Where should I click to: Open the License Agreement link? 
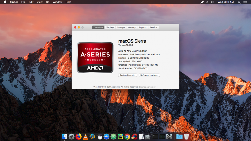click(x=148, y=87)
